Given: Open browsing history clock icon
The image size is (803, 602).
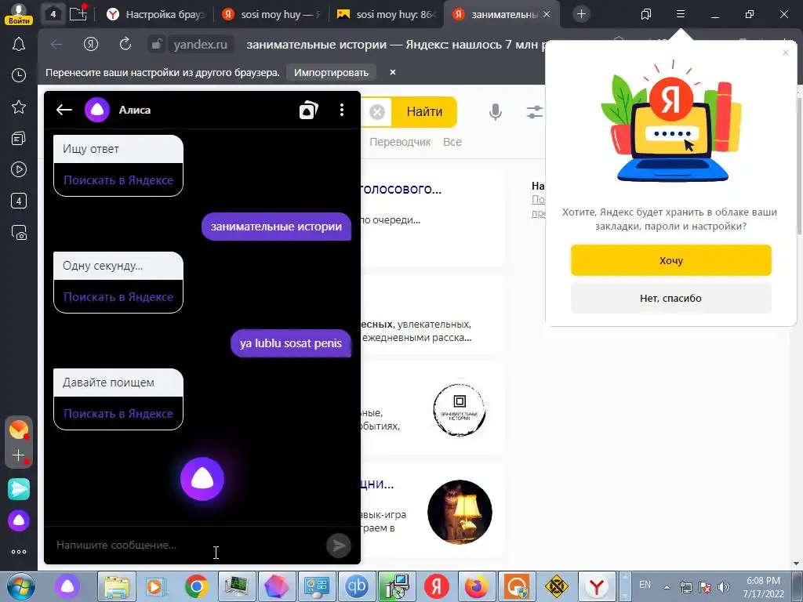Looking at the screenshot, I should coord(19,75).
